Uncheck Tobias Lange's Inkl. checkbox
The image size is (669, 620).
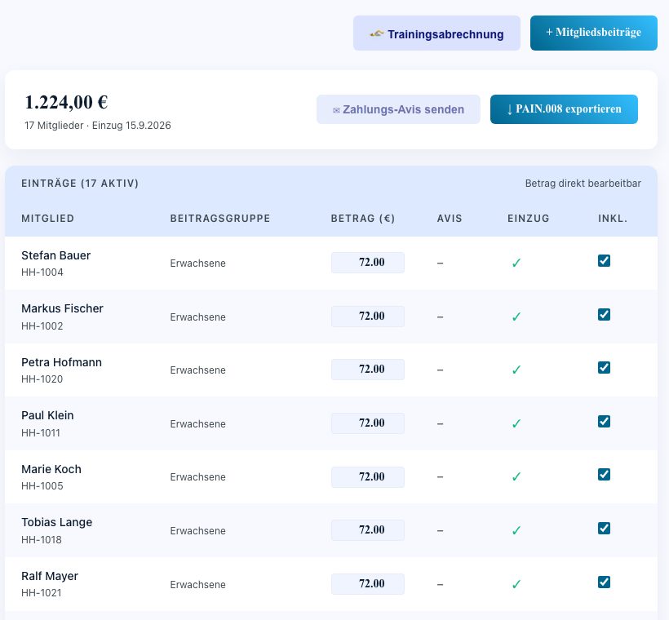pyautogui.click(x=604, y=529)
